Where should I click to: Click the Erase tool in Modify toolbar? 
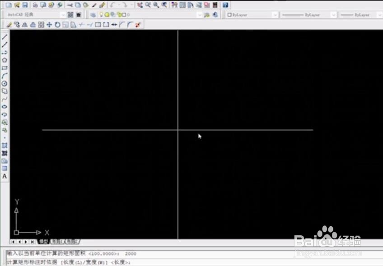click(x=9, y=25)
